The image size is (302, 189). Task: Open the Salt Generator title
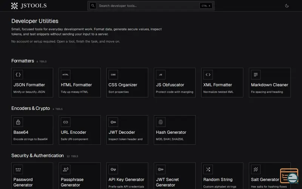(265, 180)
